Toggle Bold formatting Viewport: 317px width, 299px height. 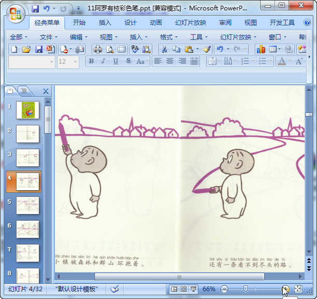pos(91,61)
